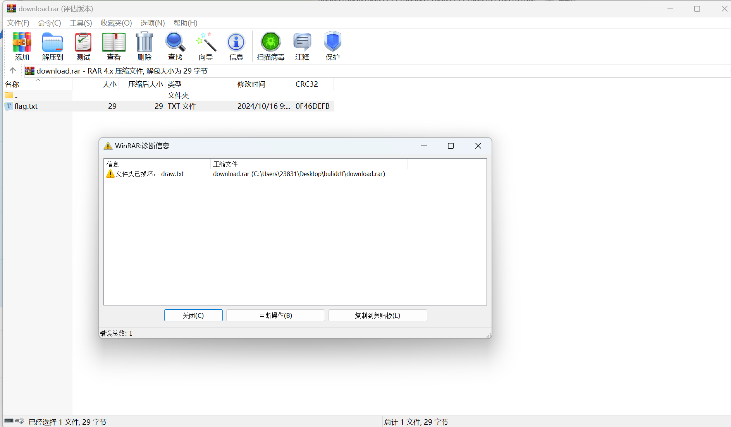Sort by Modified (修改时间) column header
Image resolution: width=731 pixels, height=427 pixels.
[x=264, y=84]
